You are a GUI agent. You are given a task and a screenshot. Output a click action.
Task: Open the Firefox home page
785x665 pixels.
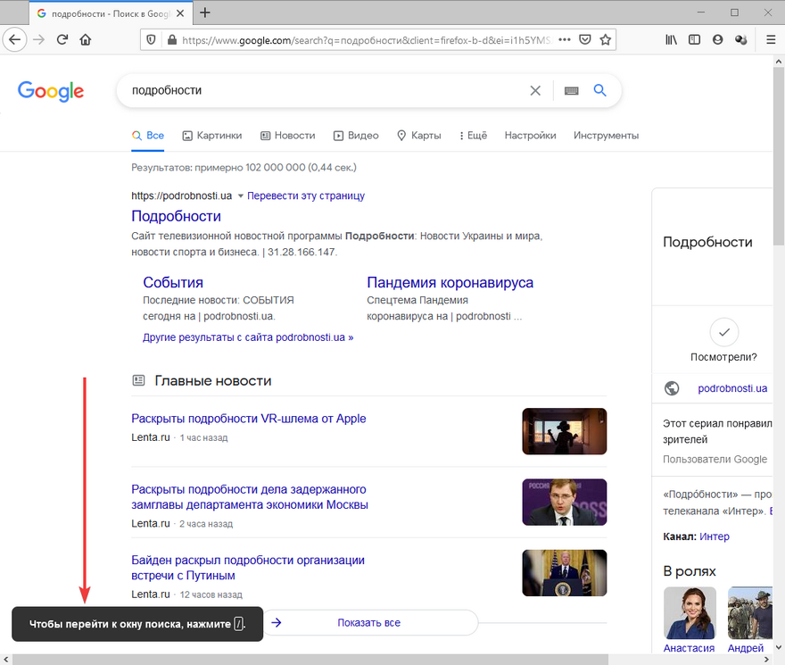pyautogui.click(x=86, y=39)
